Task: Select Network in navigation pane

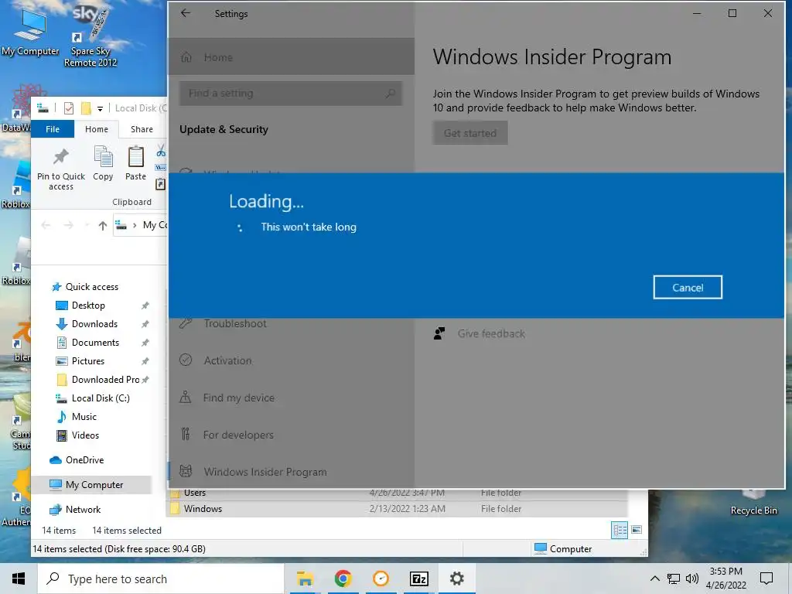Action: [83, 510]
